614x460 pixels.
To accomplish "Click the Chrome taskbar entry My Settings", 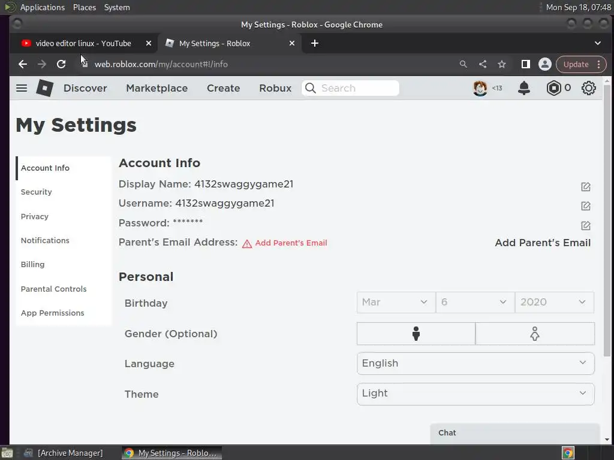I will click(x=171, y=453).
